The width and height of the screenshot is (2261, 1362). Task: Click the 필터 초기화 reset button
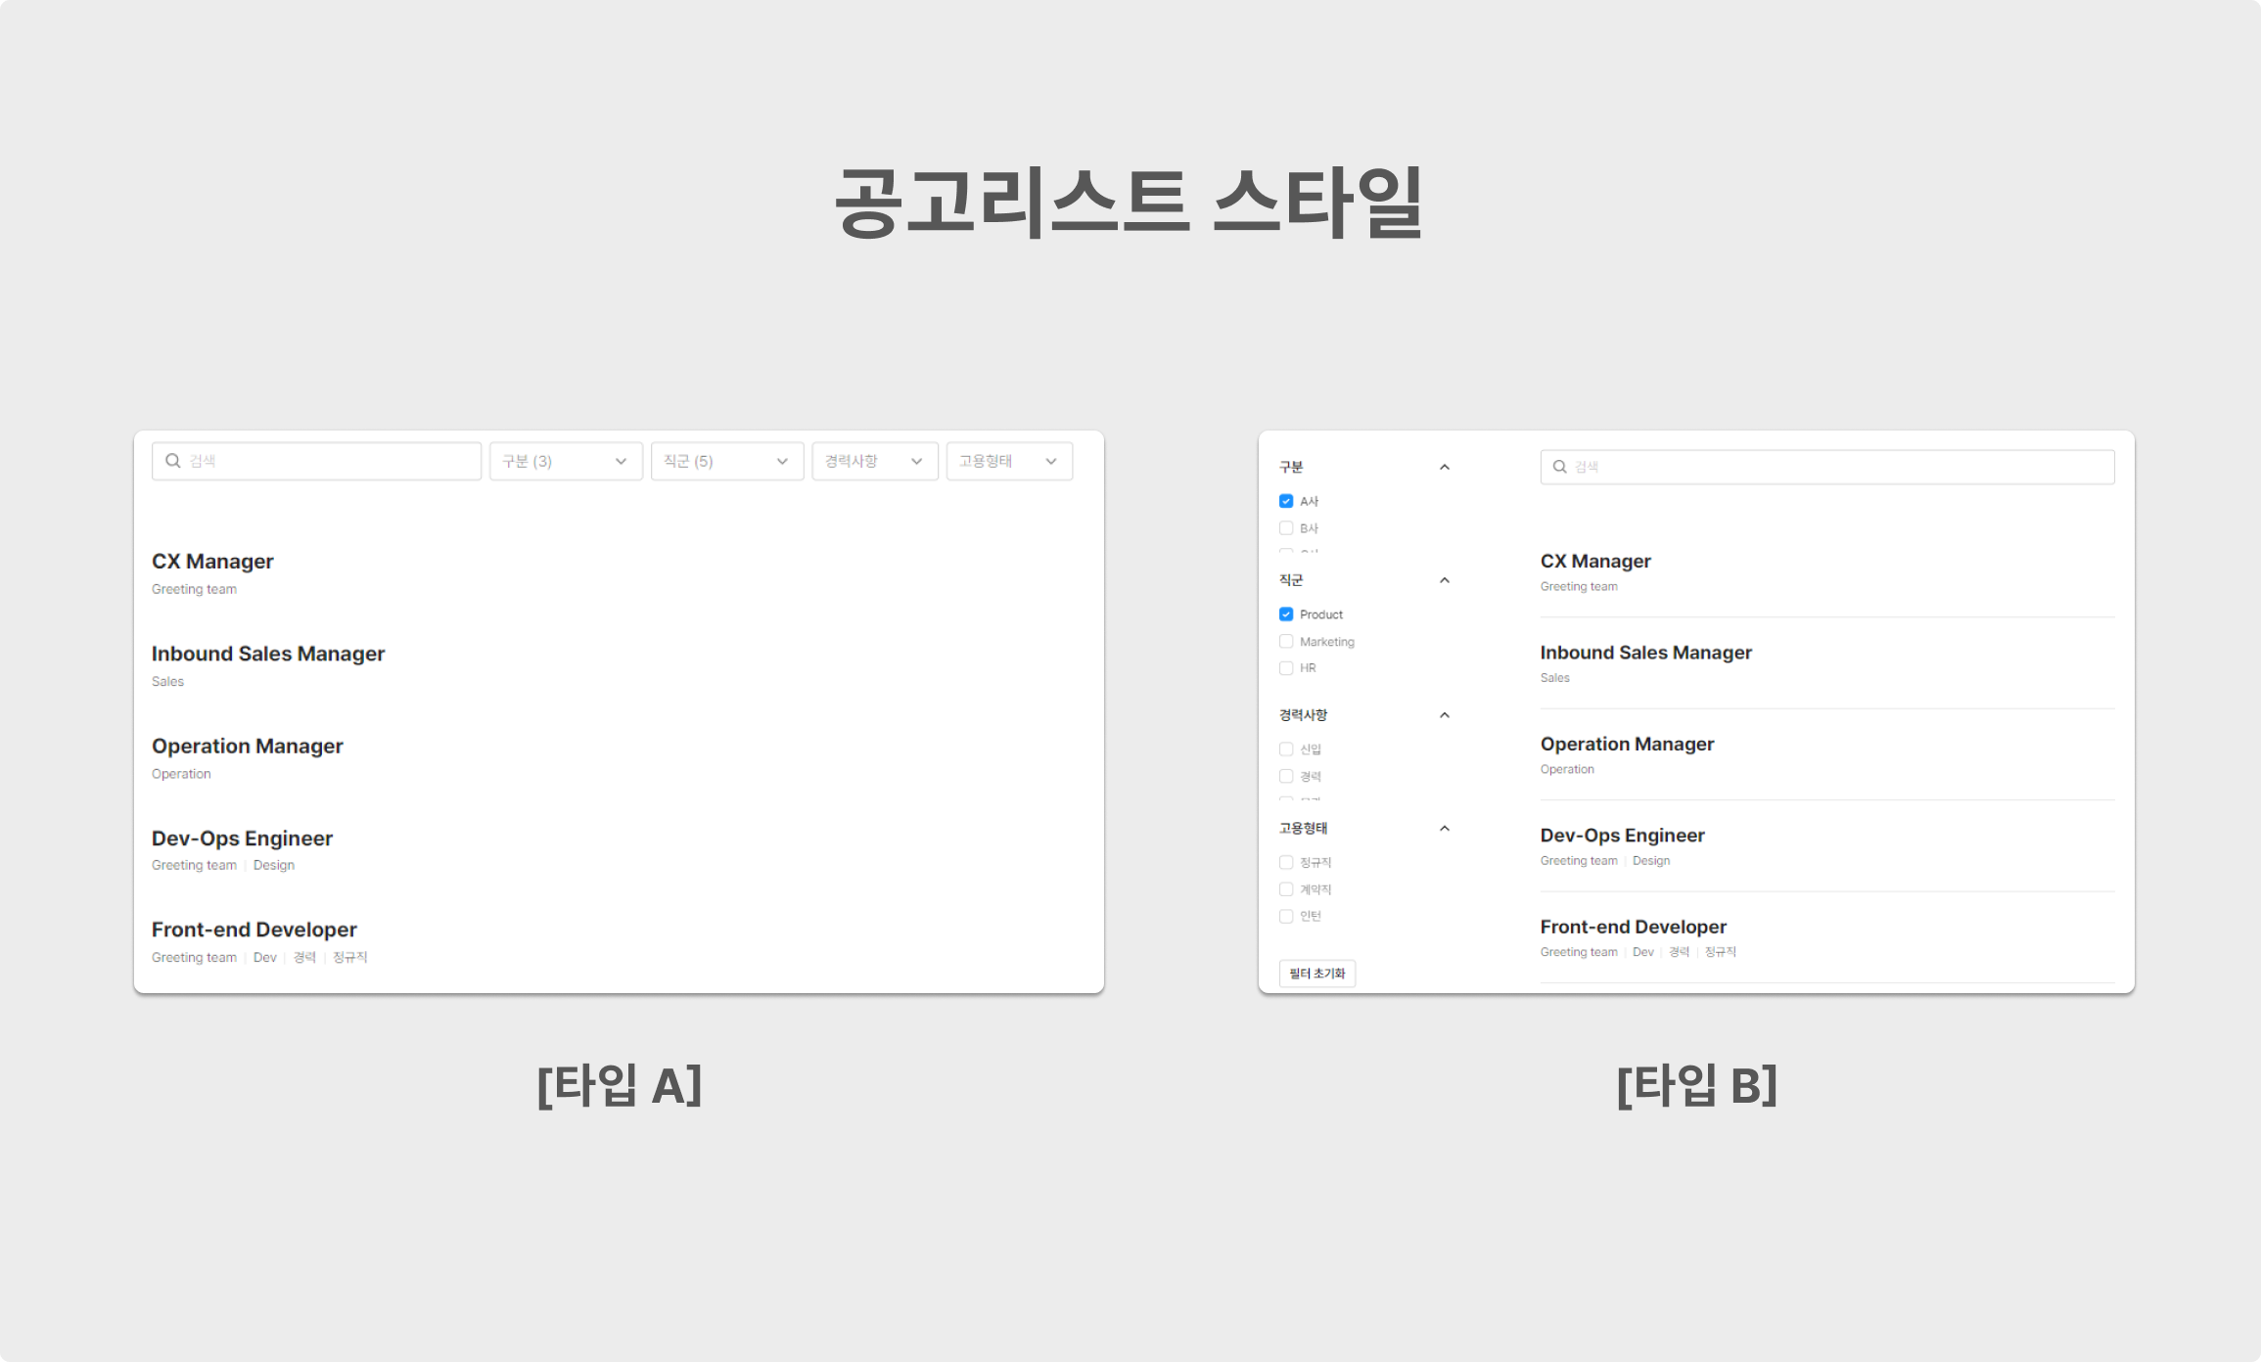click(1316, 974)
